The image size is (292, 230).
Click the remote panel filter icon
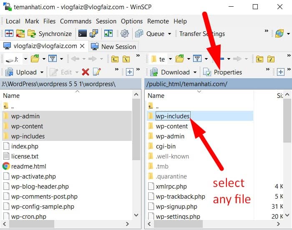(197, 59)
